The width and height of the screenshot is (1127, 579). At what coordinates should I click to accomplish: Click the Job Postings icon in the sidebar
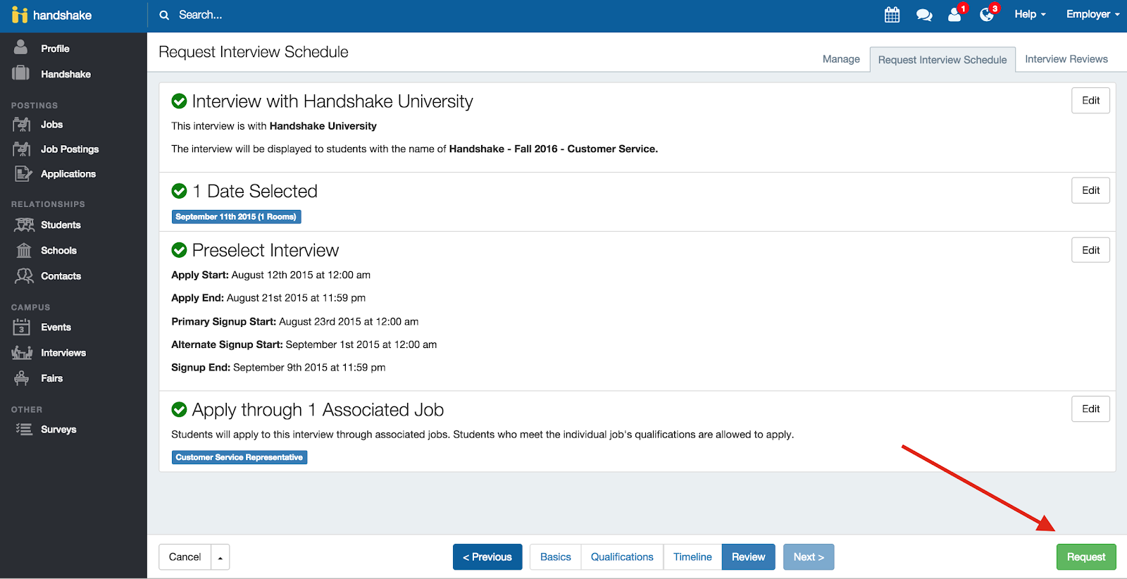click(x=22, y=149)
